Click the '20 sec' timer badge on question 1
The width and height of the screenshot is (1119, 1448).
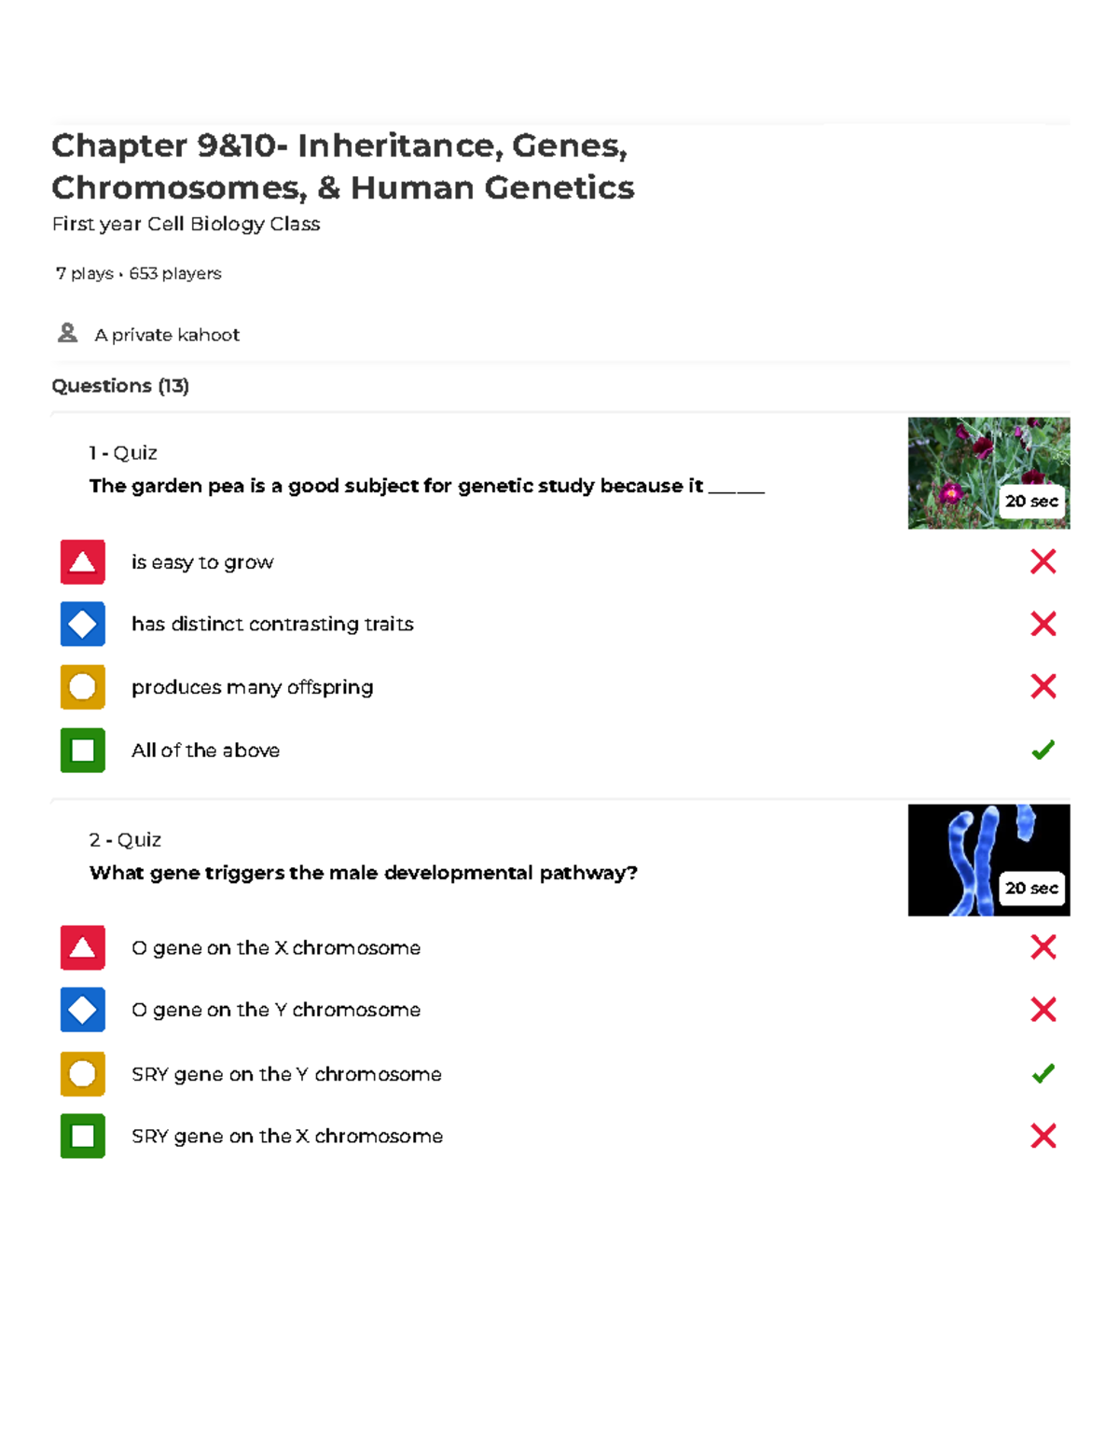(x=1031, y=501)
